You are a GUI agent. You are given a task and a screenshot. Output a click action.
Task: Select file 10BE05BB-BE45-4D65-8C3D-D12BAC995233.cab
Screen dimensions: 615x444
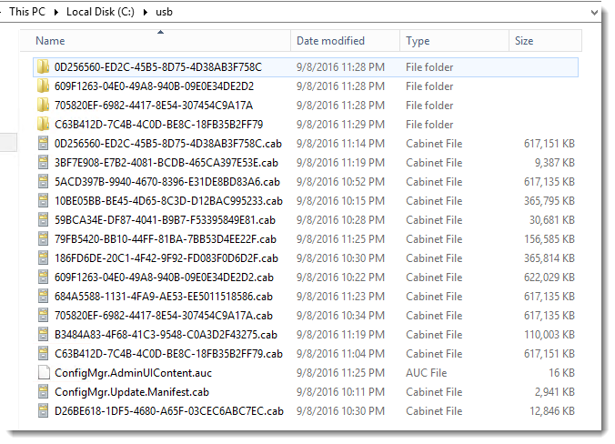click(x=168, y=201)
